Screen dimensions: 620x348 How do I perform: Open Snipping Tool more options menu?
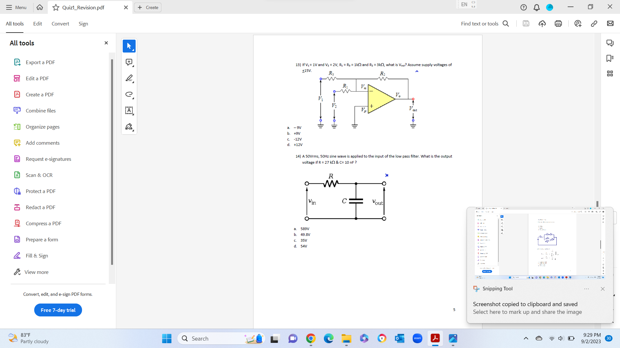click(x=587, y=289)
